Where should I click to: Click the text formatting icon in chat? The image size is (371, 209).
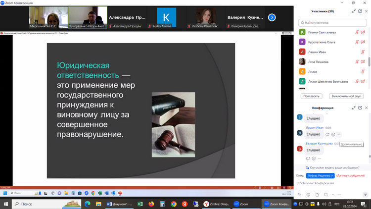299,195
